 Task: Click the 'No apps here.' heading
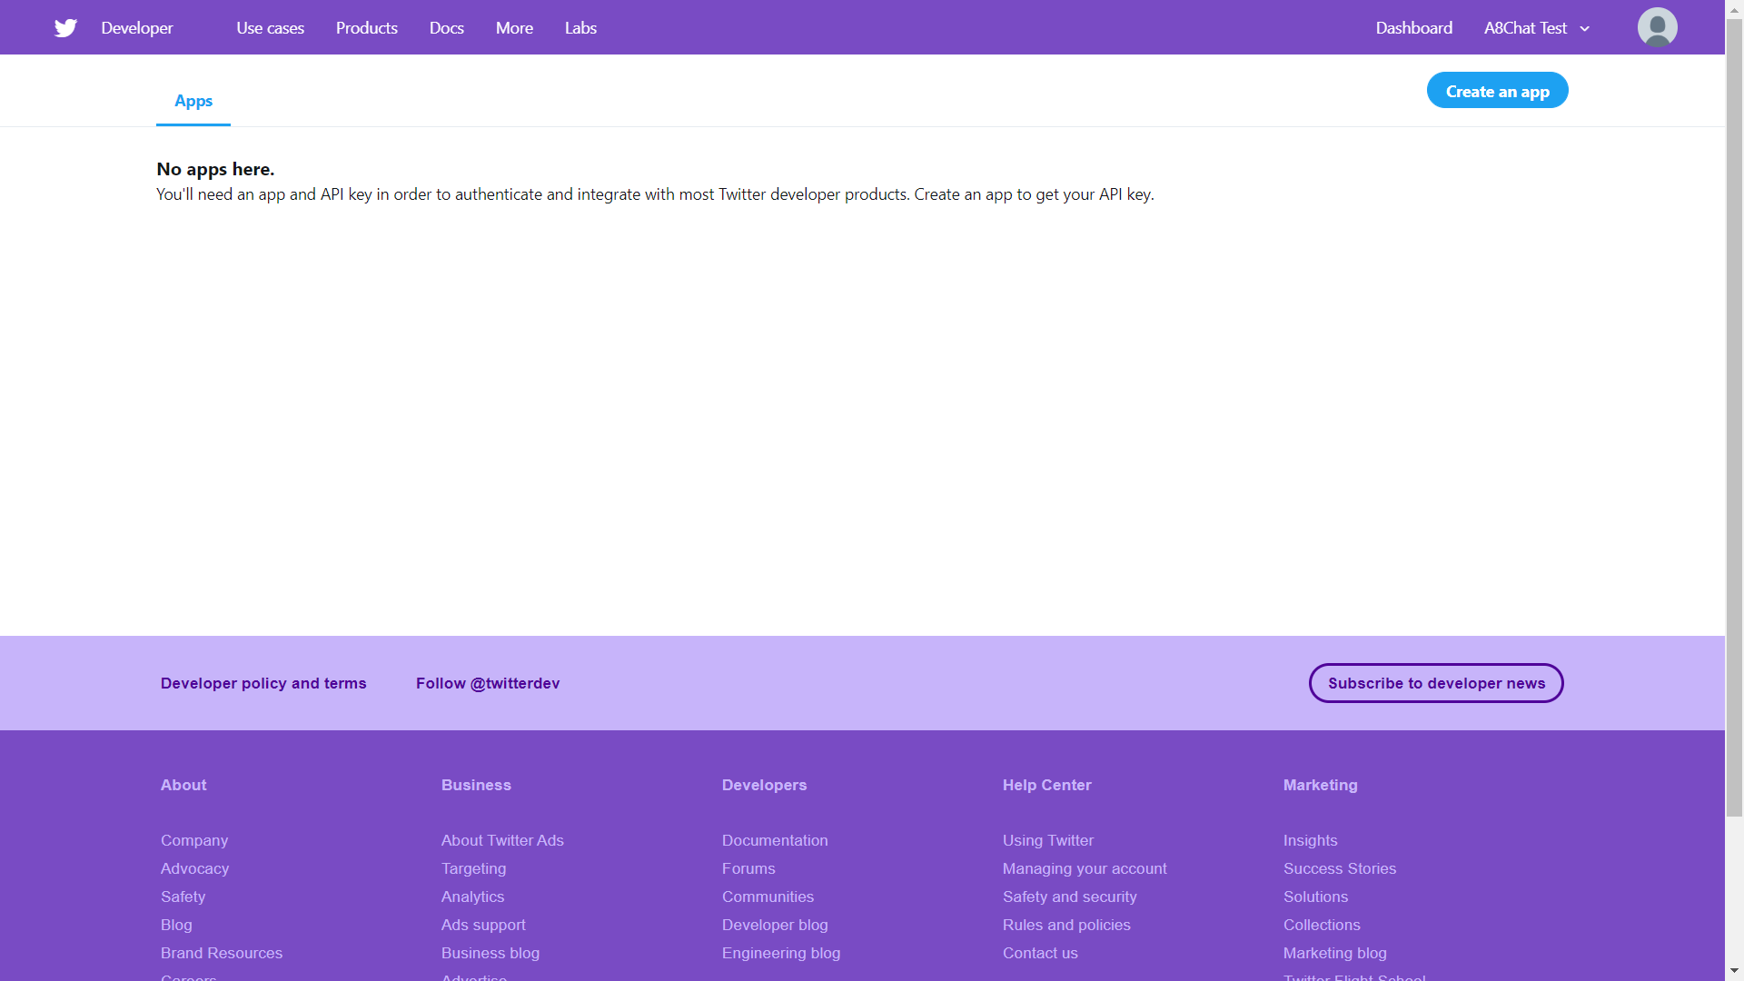[x=215, y=169]
